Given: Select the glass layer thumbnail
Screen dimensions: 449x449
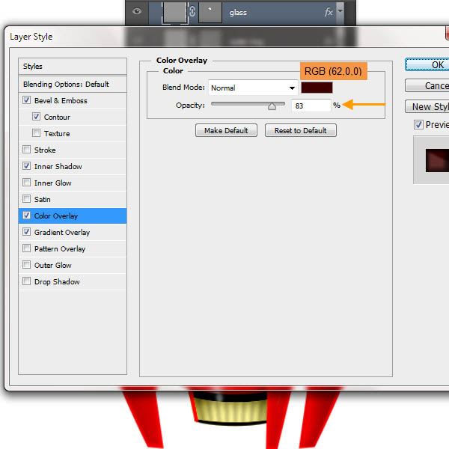Looking at the screenshot, I should (175, 11).
